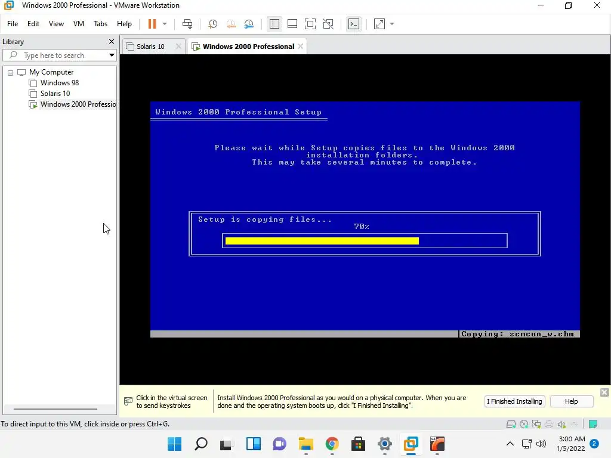611x458 pixels.
Task: Send Ctrl+Alt+Del to the VM
Action: [187, 24]
